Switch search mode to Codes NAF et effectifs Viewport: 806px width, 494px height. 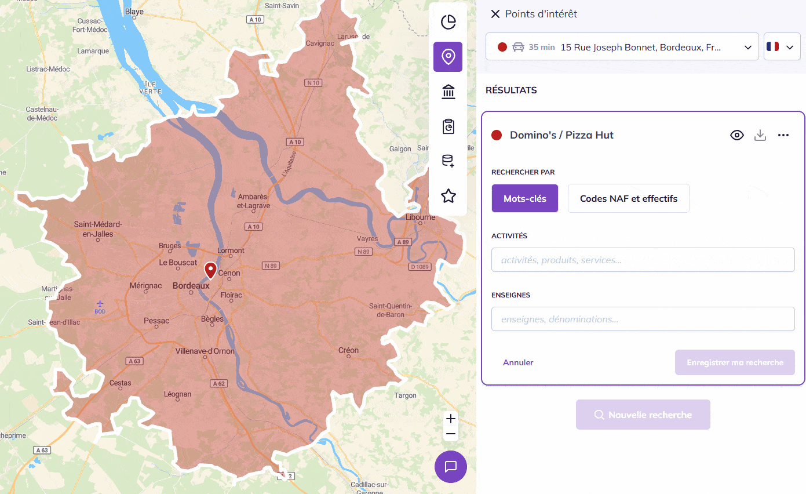click(x=628, y=198)
